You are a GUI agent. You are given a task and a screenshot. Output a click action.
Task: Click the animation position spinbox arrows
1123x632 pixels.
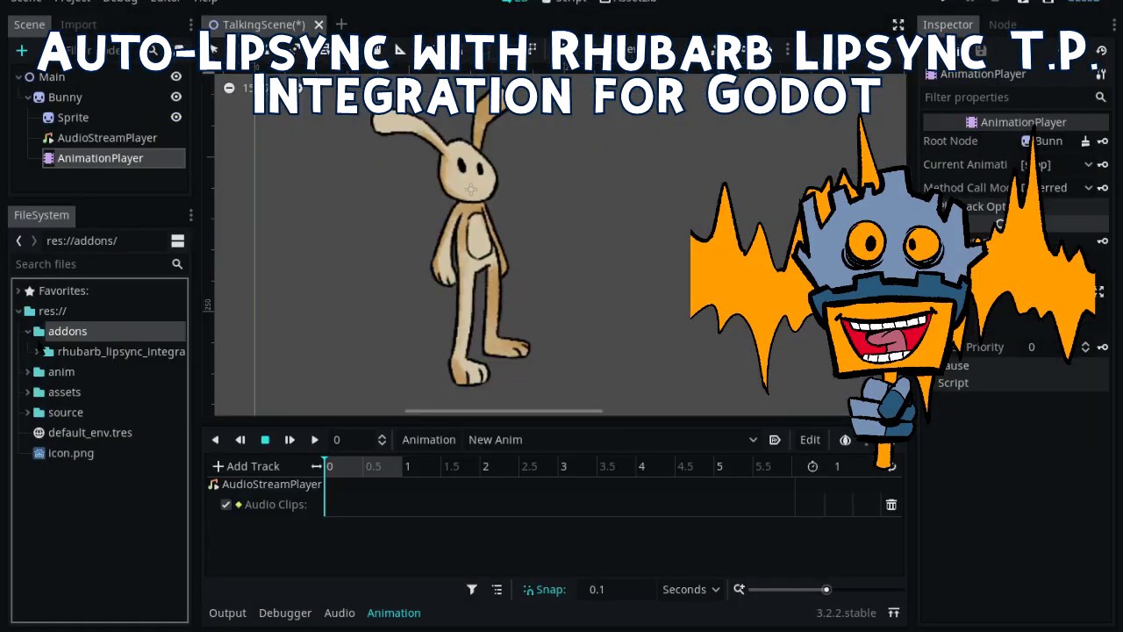[x=382, y=440]
